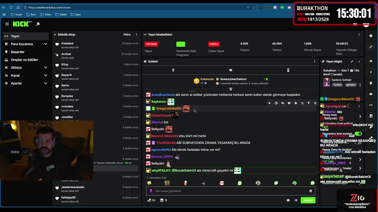The width and height of the screenshot is (378, 212).
Task: Click username whyATALAY in chat
Action: click(161, 170)
